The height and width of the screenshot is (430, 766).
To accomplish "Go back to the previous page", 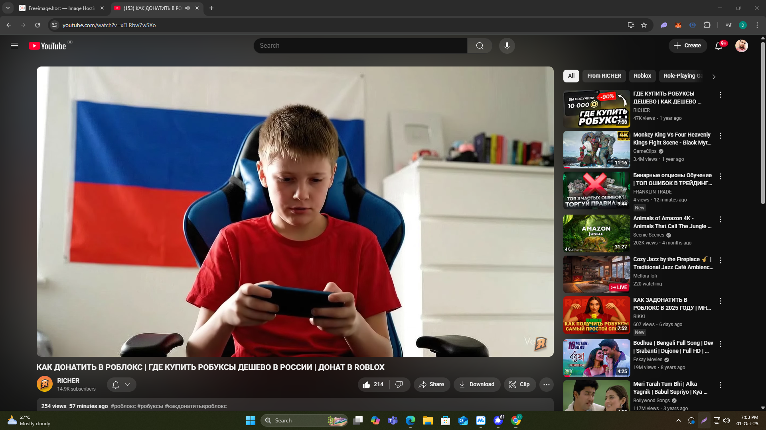I will pos(9,25).
